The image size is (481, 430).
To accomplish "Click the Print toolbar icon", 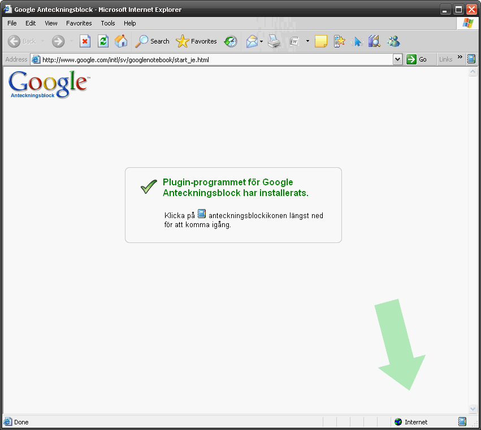I will coord(275,41).
